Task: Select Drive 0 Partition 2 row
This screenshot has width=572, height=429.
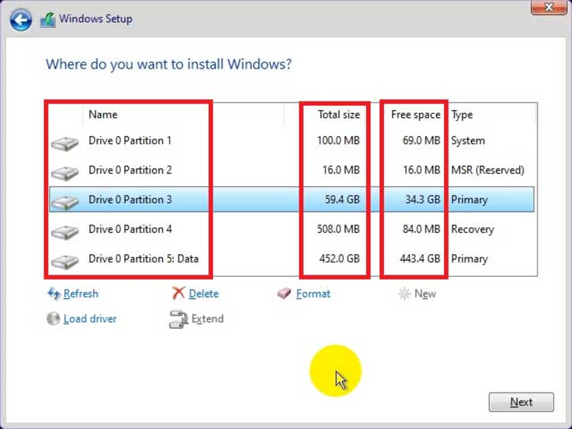Action: [x=292, y=170]
